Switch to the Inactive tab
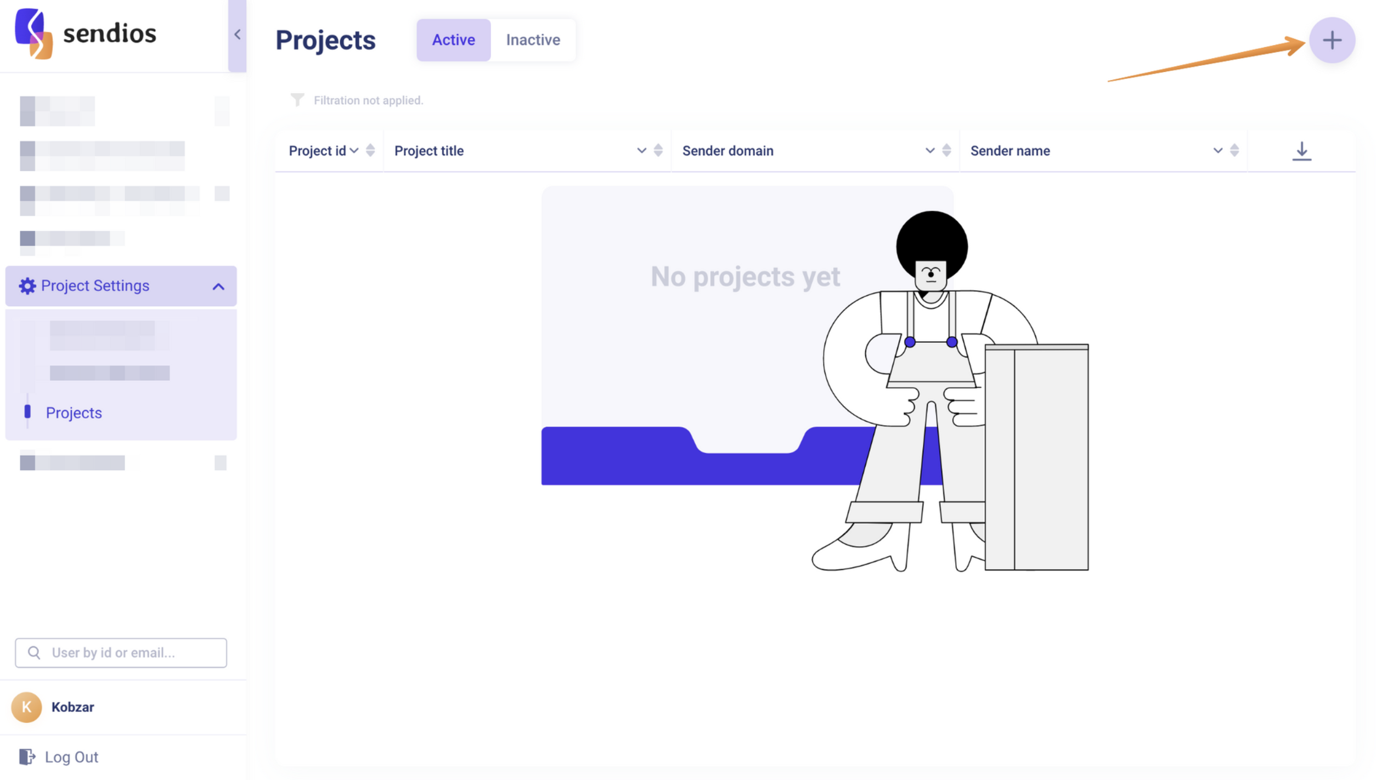 click(533, 40)
